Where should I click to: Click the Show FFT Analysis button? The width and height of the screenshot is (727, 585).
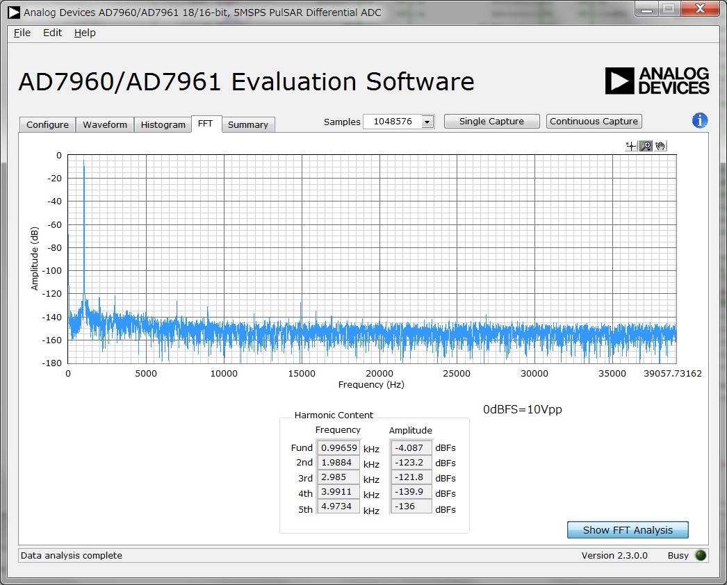(628, 530)
